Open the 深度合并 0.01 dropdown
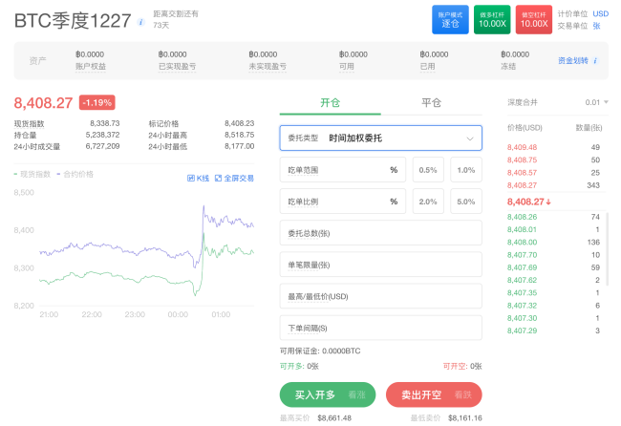 [597, 102]
